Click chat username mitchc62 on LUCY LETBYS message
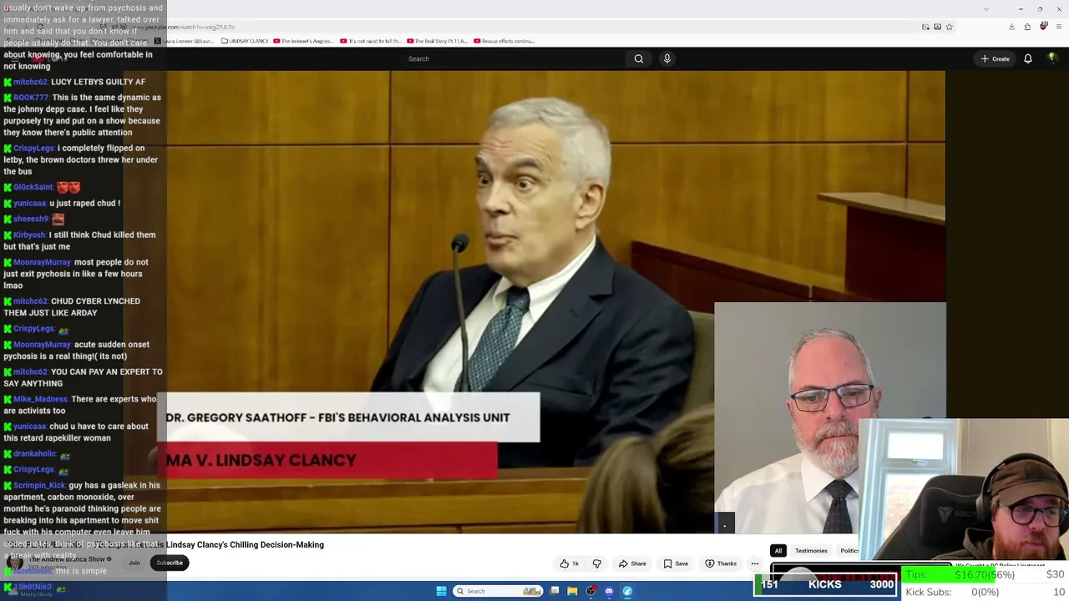Image resolution: width=1069 pixels, height=601 pixels. click(x=30, y=82)
